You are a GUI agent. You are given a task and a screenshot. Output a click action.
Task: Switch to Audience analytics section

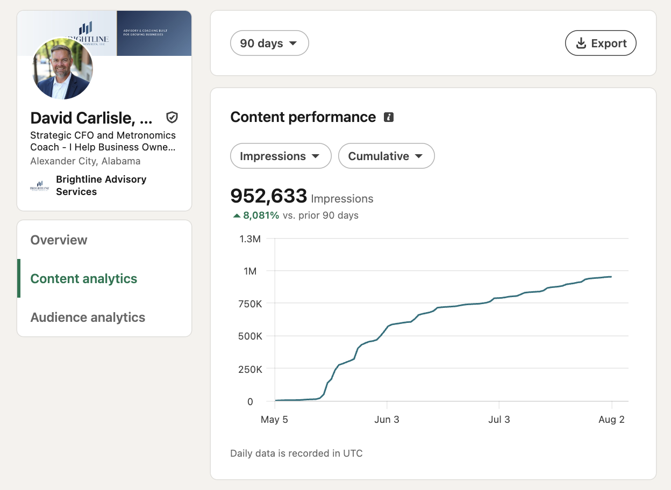[88, 317]
